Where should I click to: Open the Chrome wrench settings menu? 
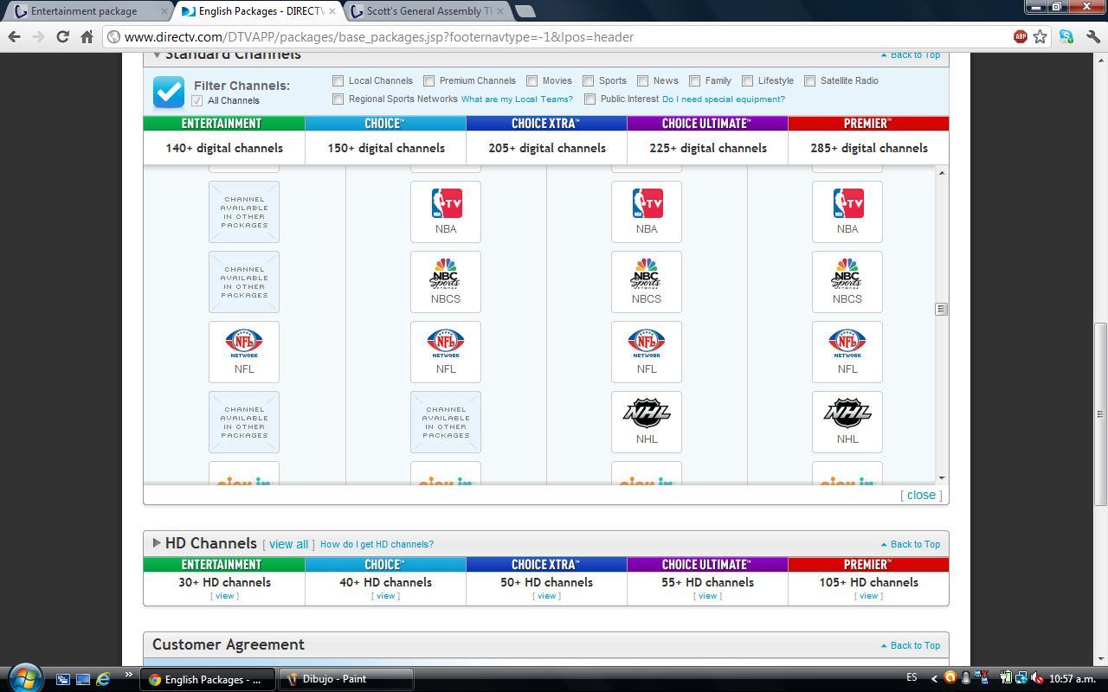[1093, 36]
